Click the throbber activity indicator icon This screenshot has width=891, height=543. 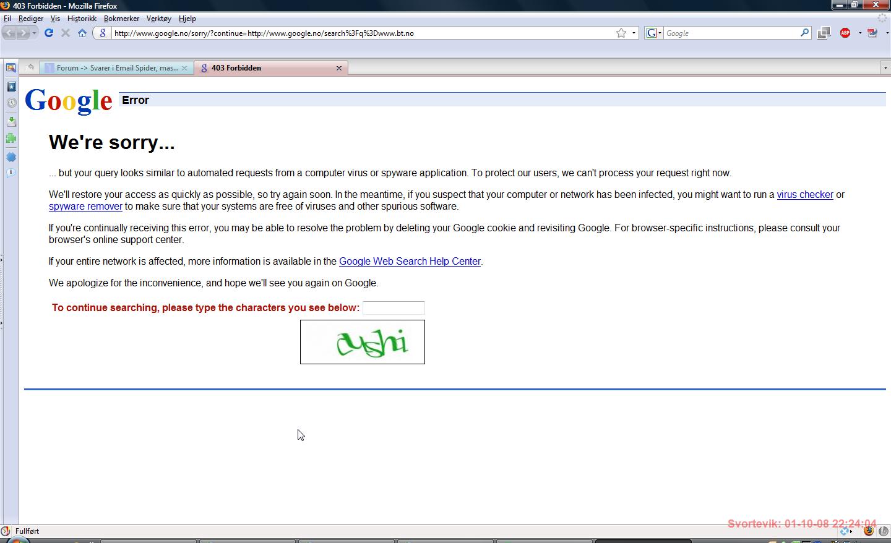pos(882,19)
